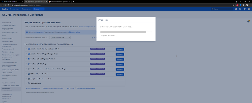Open Резервное копирование in the sidebar
Image resolution: width=252 pixels, height=103 pixels.
point(10,33)
